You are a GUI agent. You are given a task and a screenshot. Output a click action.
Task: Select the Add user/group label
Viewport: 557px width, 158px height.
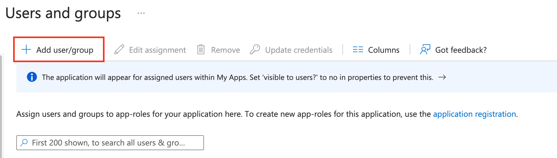[x=65, y=50]
